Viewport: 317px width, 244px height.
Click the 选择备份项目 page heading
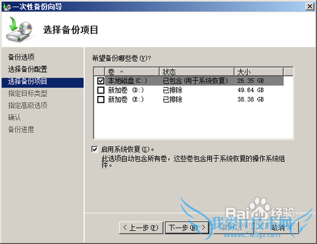coord(70,30)
